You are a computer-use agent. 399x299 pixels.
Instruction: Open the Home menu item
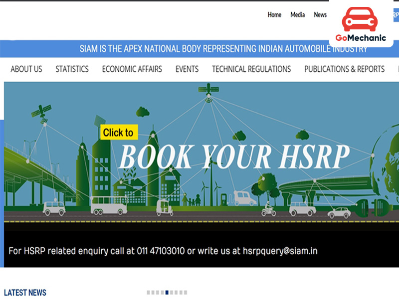pos(274,15)
